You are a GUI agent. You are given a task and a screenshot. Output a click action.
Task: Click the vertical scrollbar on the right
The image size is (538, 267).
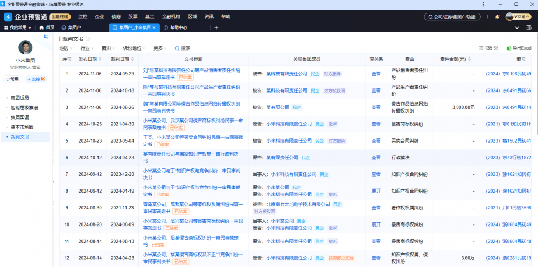[x=536, y=82]
